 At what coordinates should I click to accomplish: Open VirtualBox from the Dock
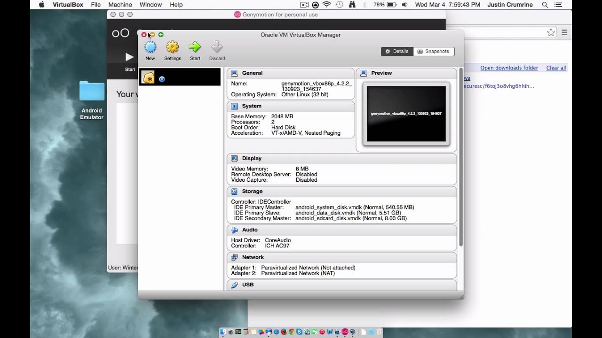coord(352,332)
